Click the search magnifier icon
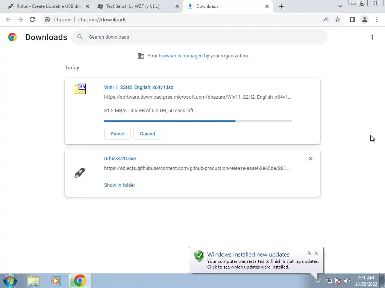 pos(80,37)
